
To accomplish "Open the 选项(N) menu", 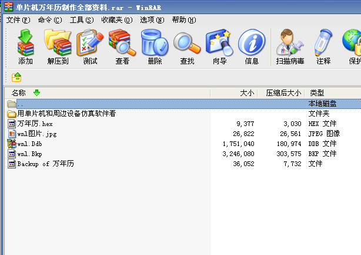I will (x=152, y=20).
